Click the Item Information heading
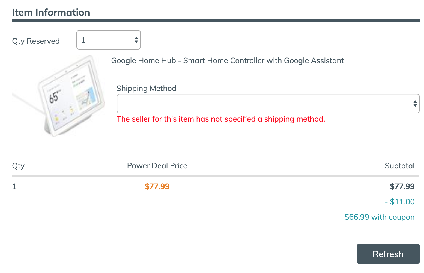Screen dimensions: 424x273 (x=51, y=13)
